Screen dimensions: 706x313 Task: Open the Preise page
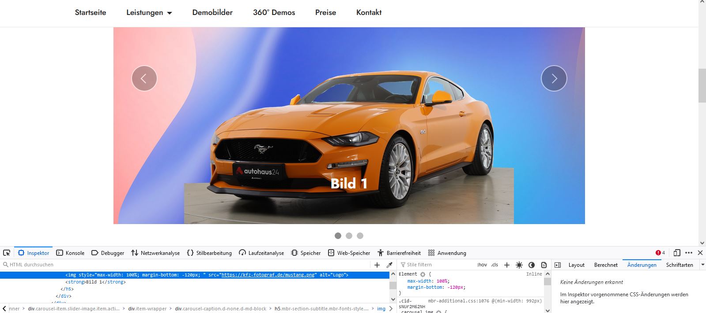[325, 12]
